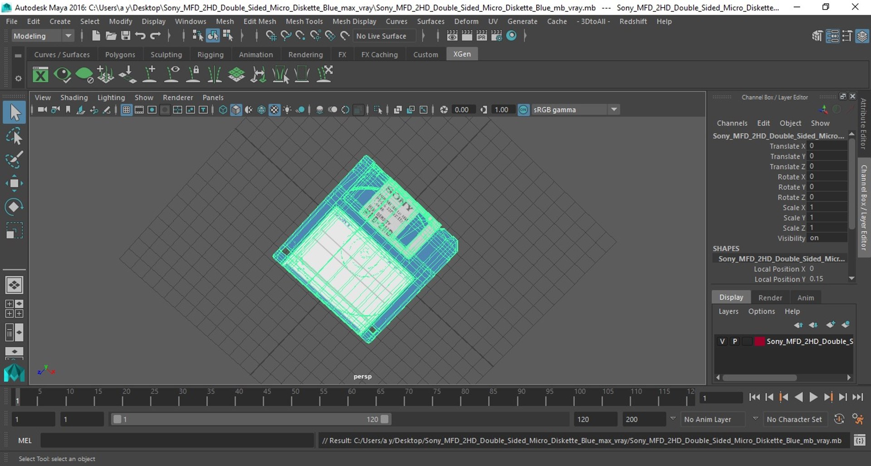Click the Visibility value in Channel Box

827,238
